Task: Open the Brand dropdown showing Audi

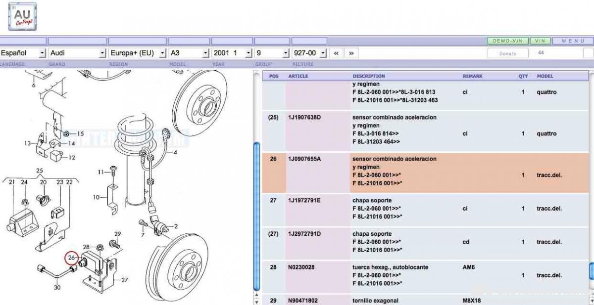Action: pyautogui.click(x=78, y=53)
